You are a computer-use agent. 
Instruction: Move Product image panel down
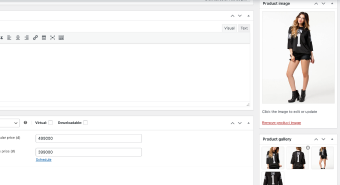click(x=323, y=3)
